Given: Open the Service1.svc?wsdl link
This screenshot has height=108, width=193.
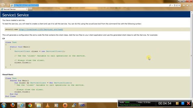Looking at the screenshot, I should click(41, 29).
